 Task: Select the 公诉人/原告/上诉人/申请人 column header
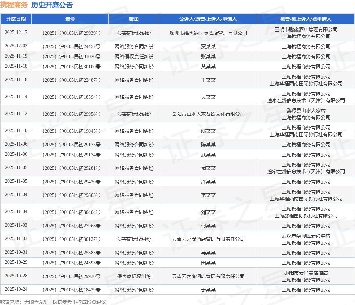(208, 19)
